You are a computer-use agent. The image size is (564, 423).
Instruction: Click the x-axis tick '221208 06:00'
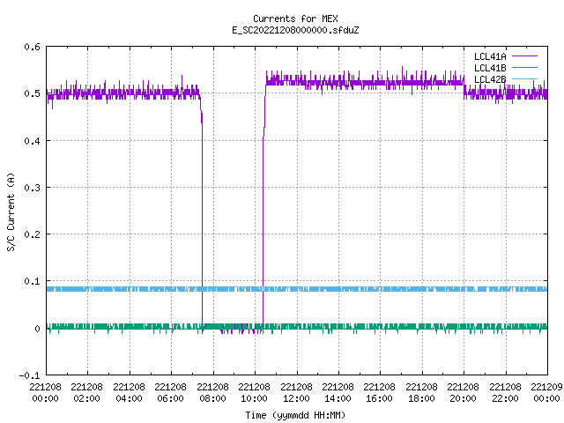coord(170,393)
